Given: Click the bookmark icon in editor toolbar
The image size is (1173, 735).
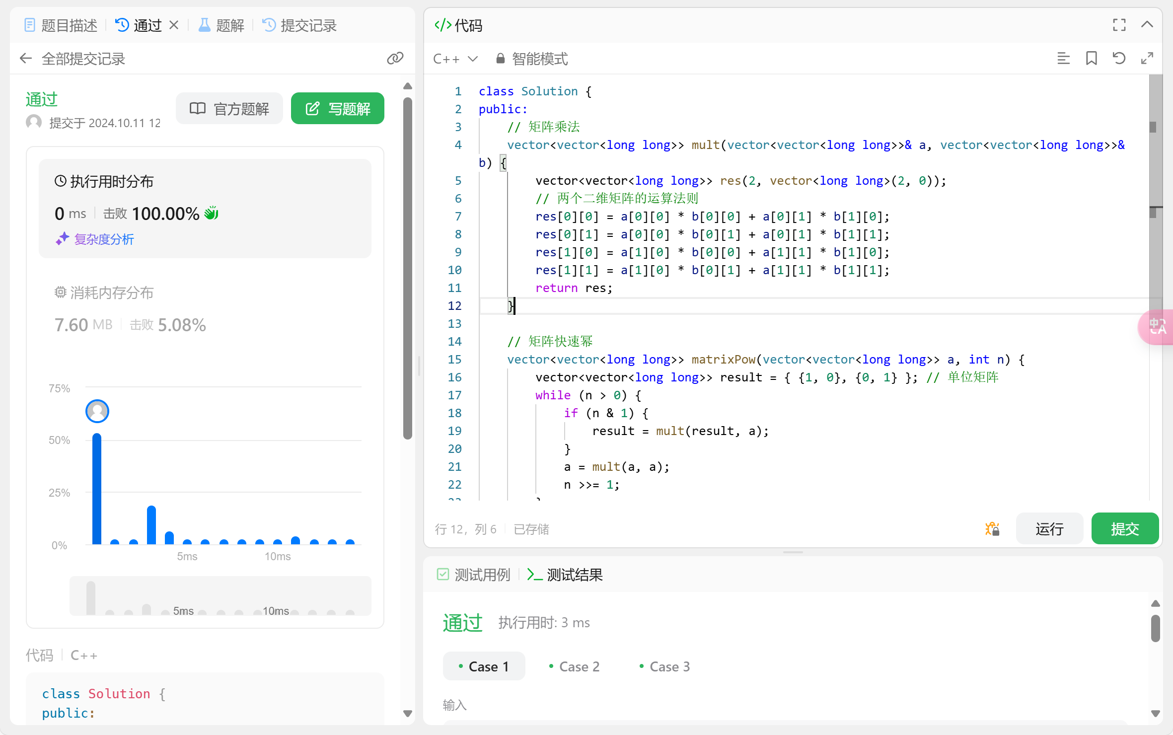Looking at the screenshot, I should [1091, 59].
